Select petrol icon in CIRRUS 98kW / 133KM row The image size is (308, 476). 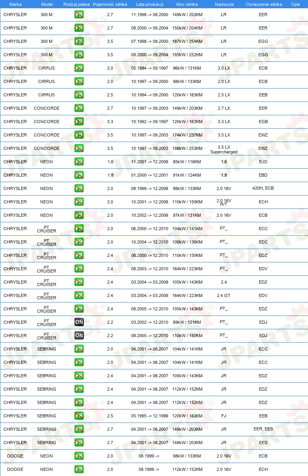click(79, 81)
